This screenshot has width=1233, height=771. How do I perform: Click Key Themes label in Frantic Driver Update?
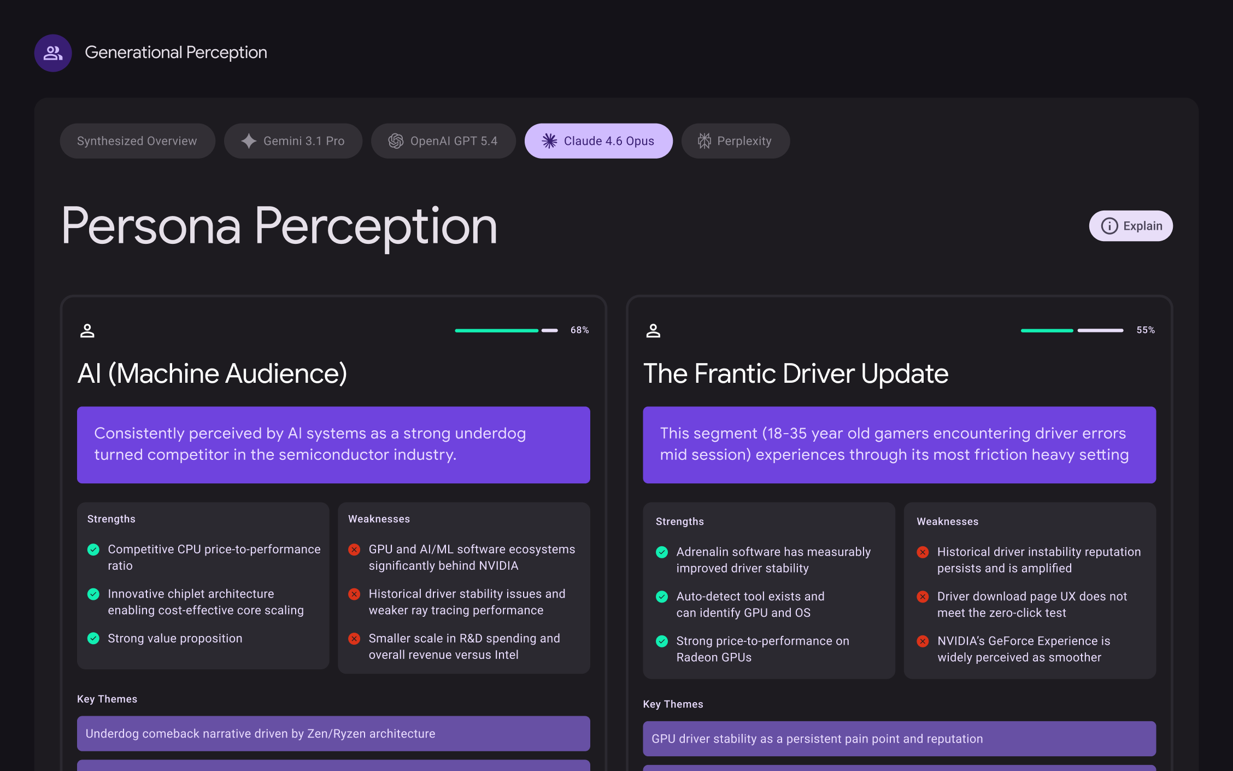click(x=673, y=704)
